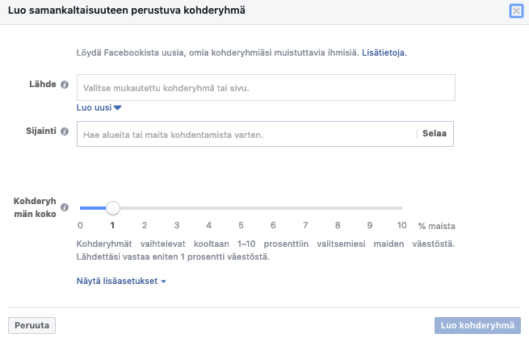
Task: Close the lookalike audience dialog
Action: pos(515,11)
